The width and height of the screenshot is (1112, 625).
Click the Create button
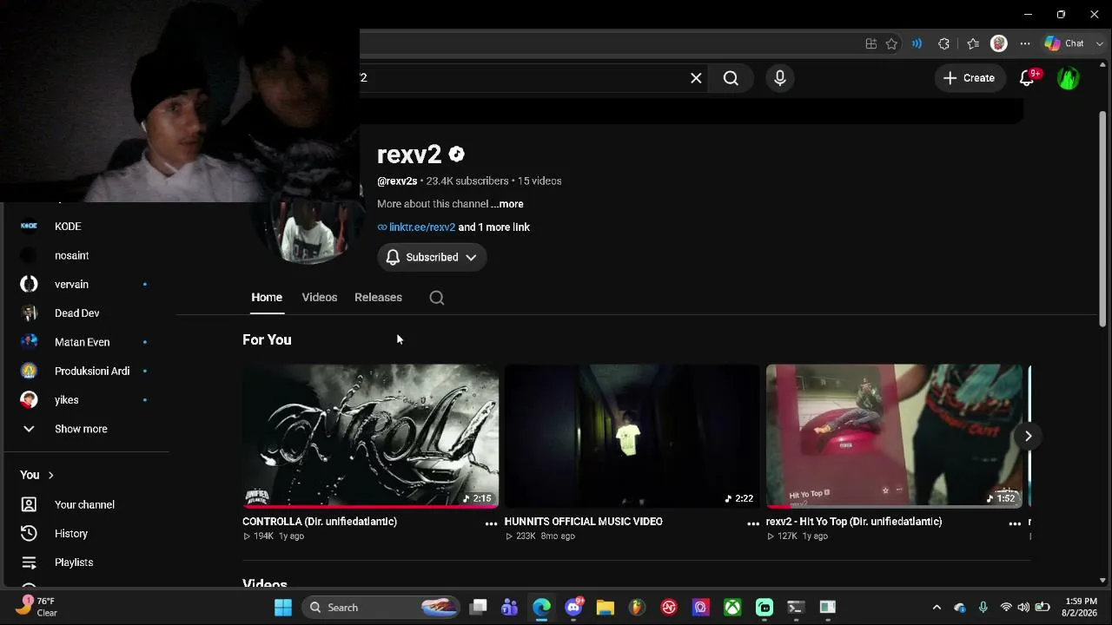coord(970,78)
